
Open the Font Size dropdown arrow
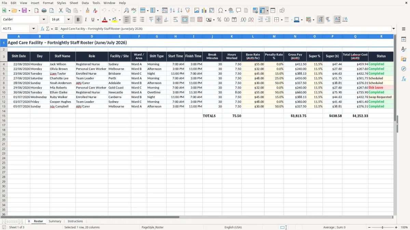coord(68,19)
